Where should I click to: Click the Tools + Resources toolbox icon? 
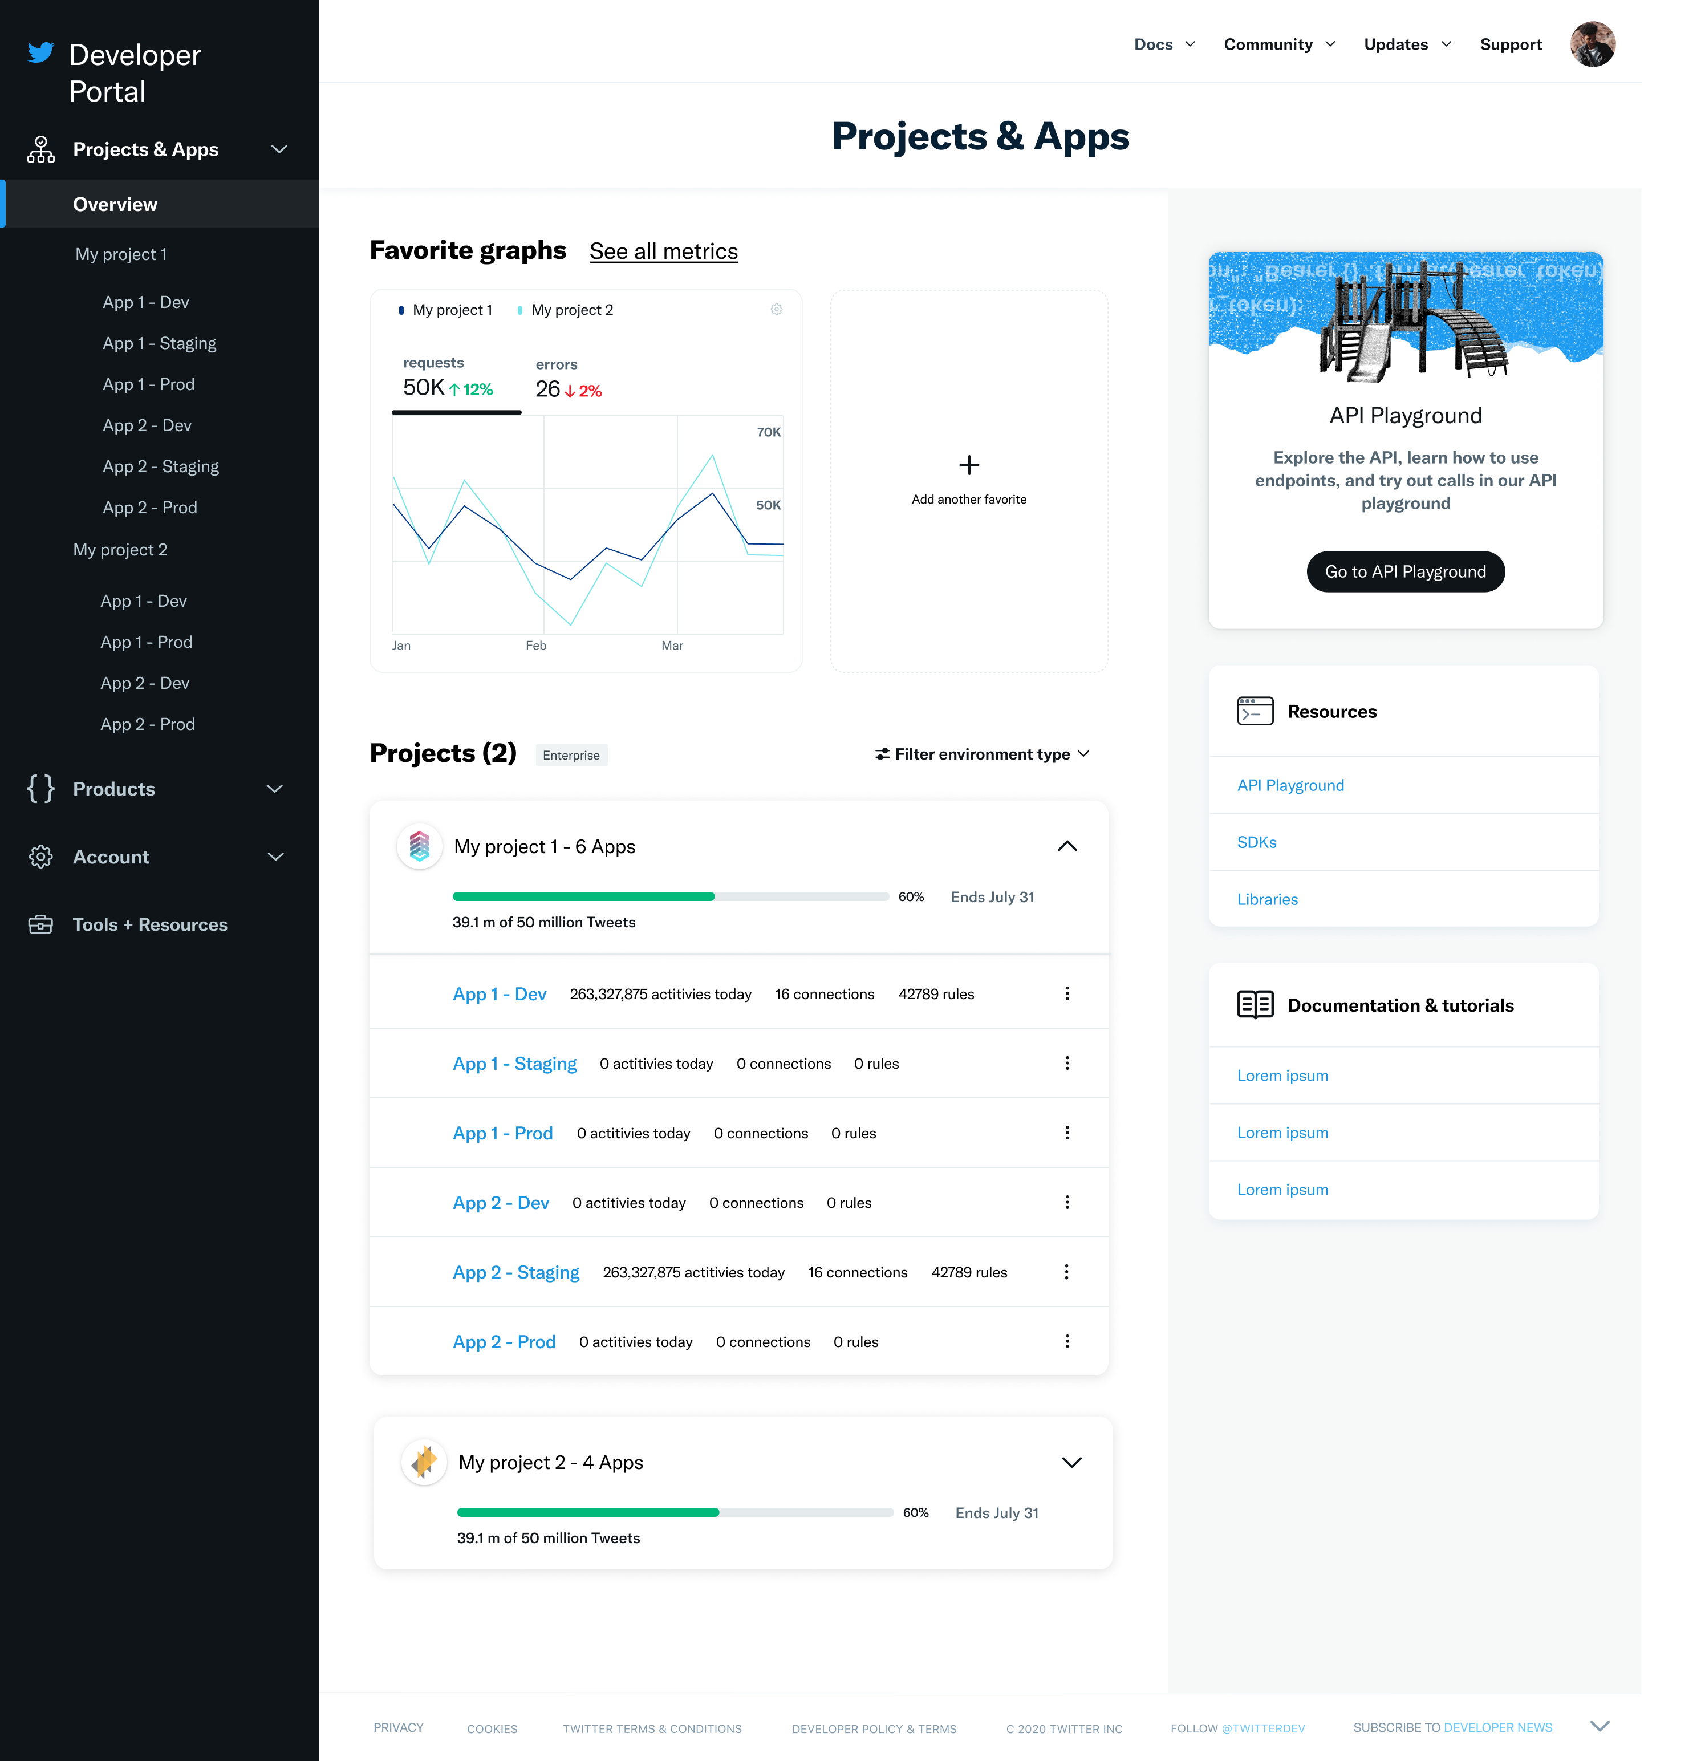click(x=40, y=924)
